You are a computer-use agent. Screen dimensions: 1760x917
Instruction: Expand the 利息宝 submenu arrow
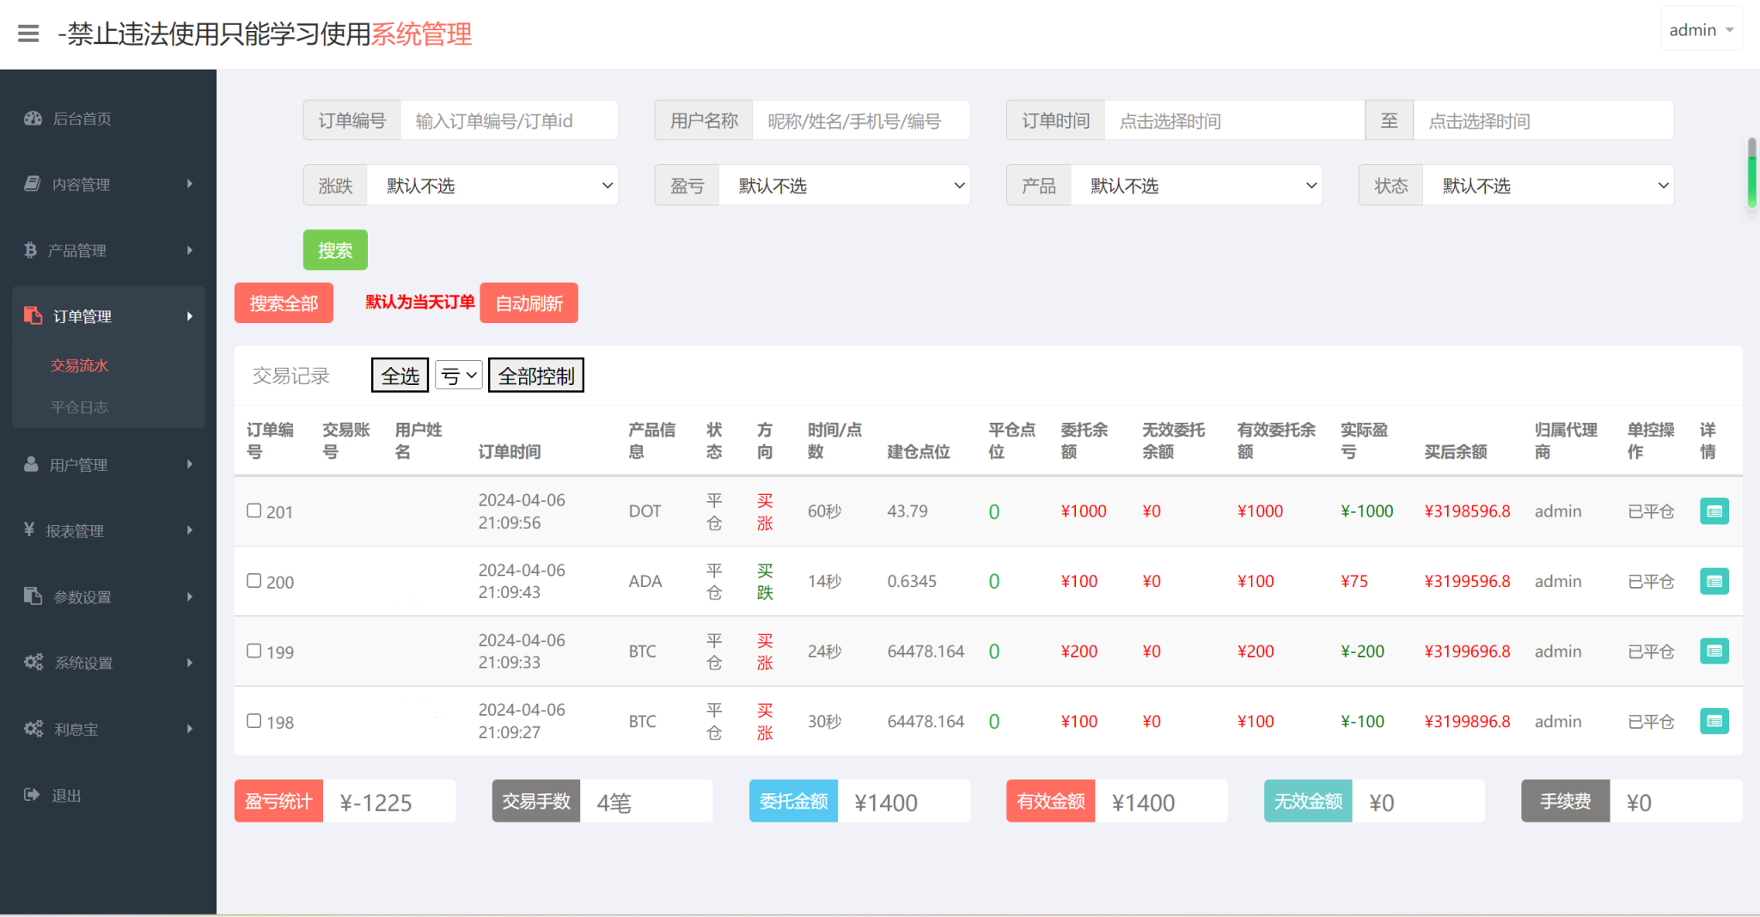tap(190, 729)
